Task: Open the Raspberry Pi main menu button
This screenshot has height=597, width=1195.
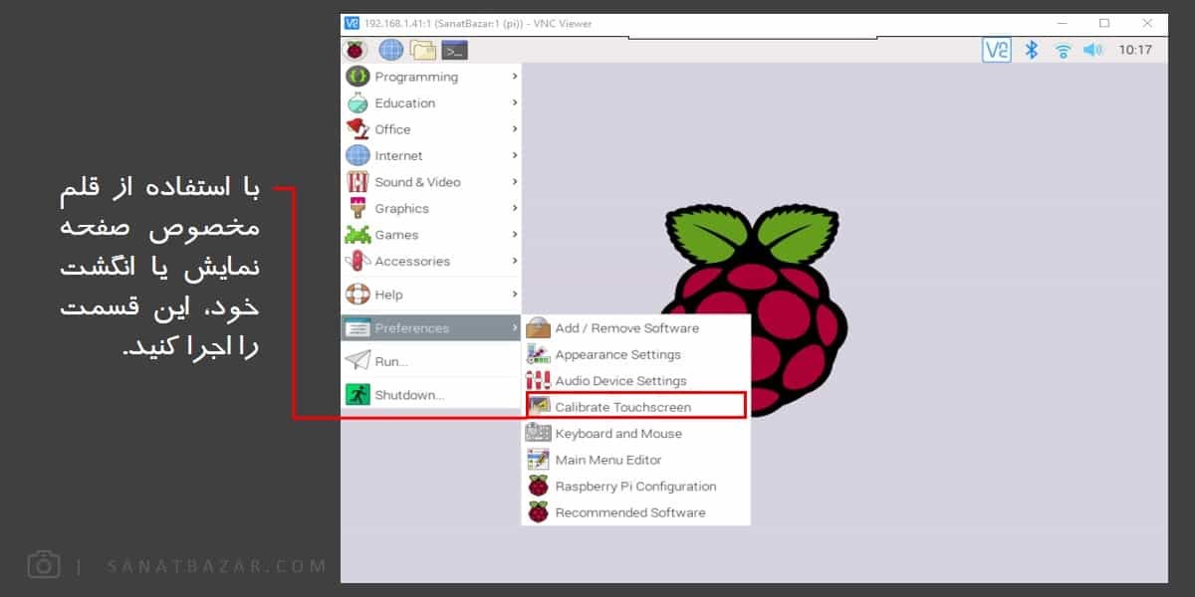Action: click(356, 50)
